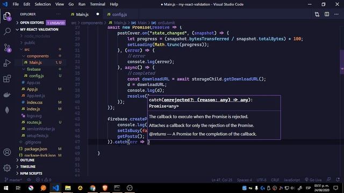The height and width of the screenshot is (193, 344).
Task: Open the Windows Start menu
Action: pyautogui.click(x=6, y=188)
